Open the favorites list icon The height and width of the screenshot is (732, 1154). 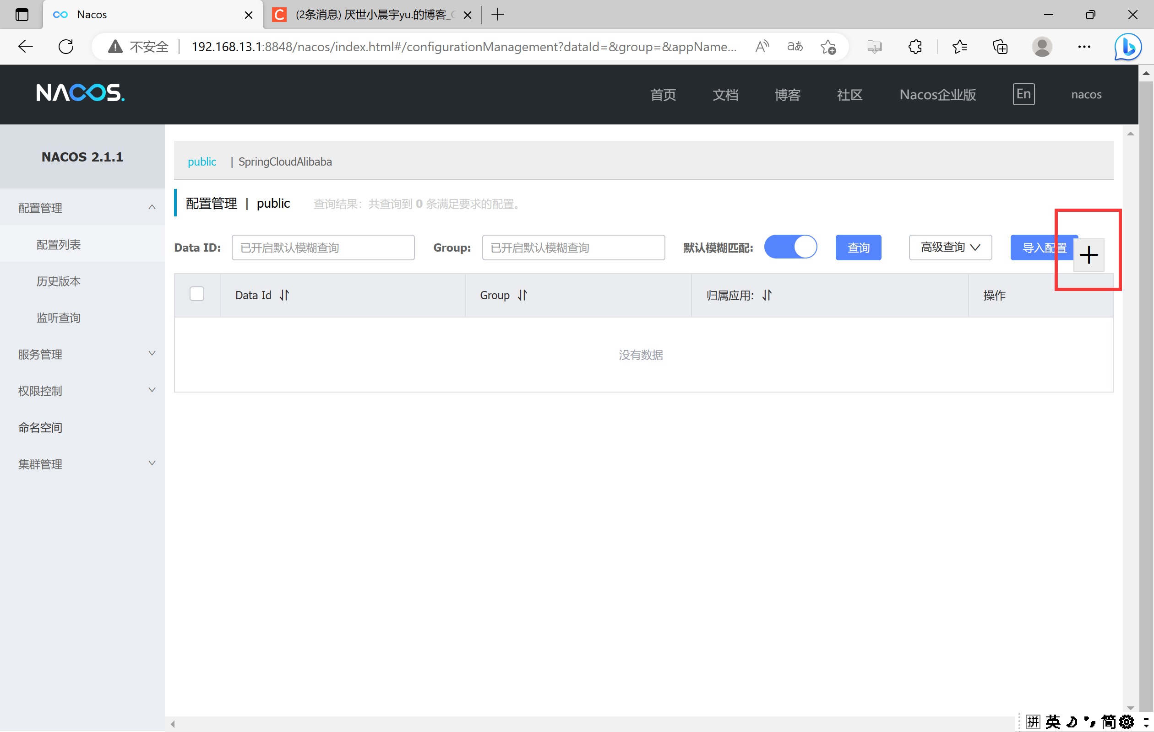tap(959, 47)
